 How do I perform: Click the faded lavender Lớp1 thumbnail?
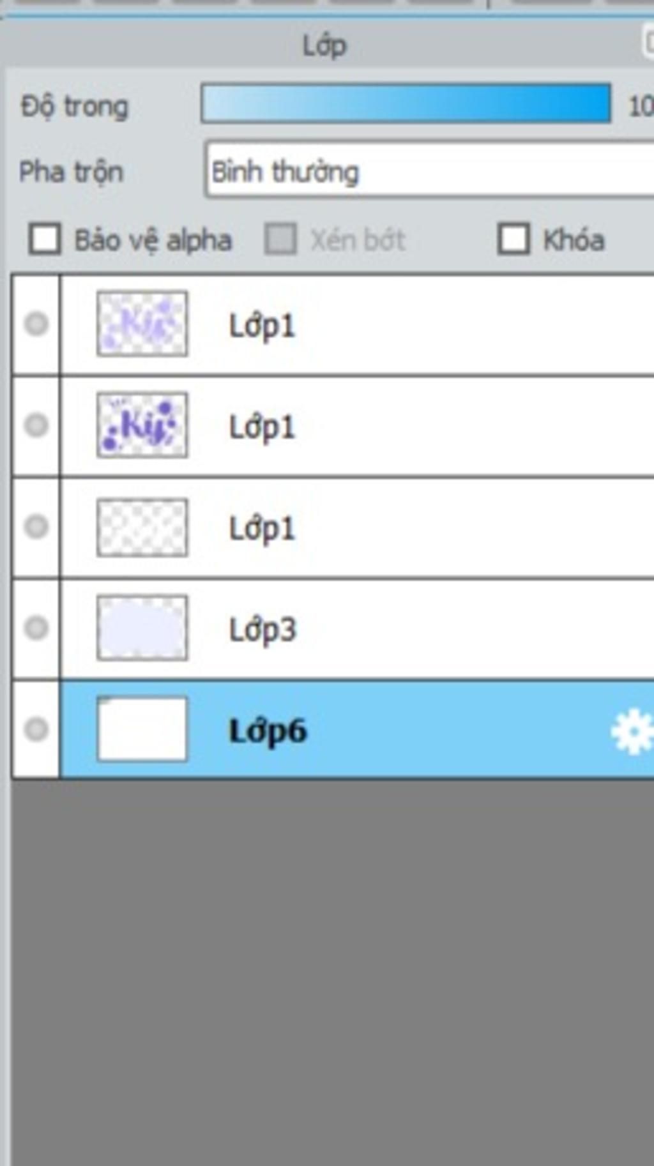[142, 324]
